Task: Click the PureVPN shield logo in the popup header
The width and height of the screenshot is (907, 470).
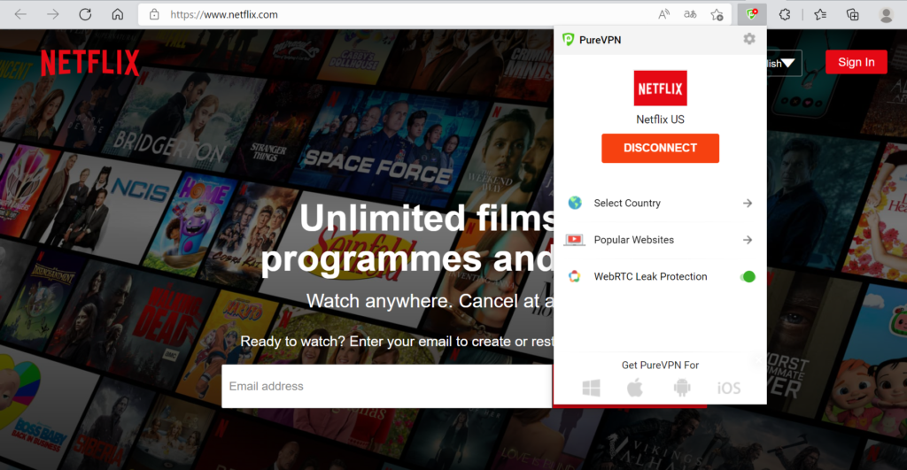Action: pyautogui.click(x=568, y=39)
